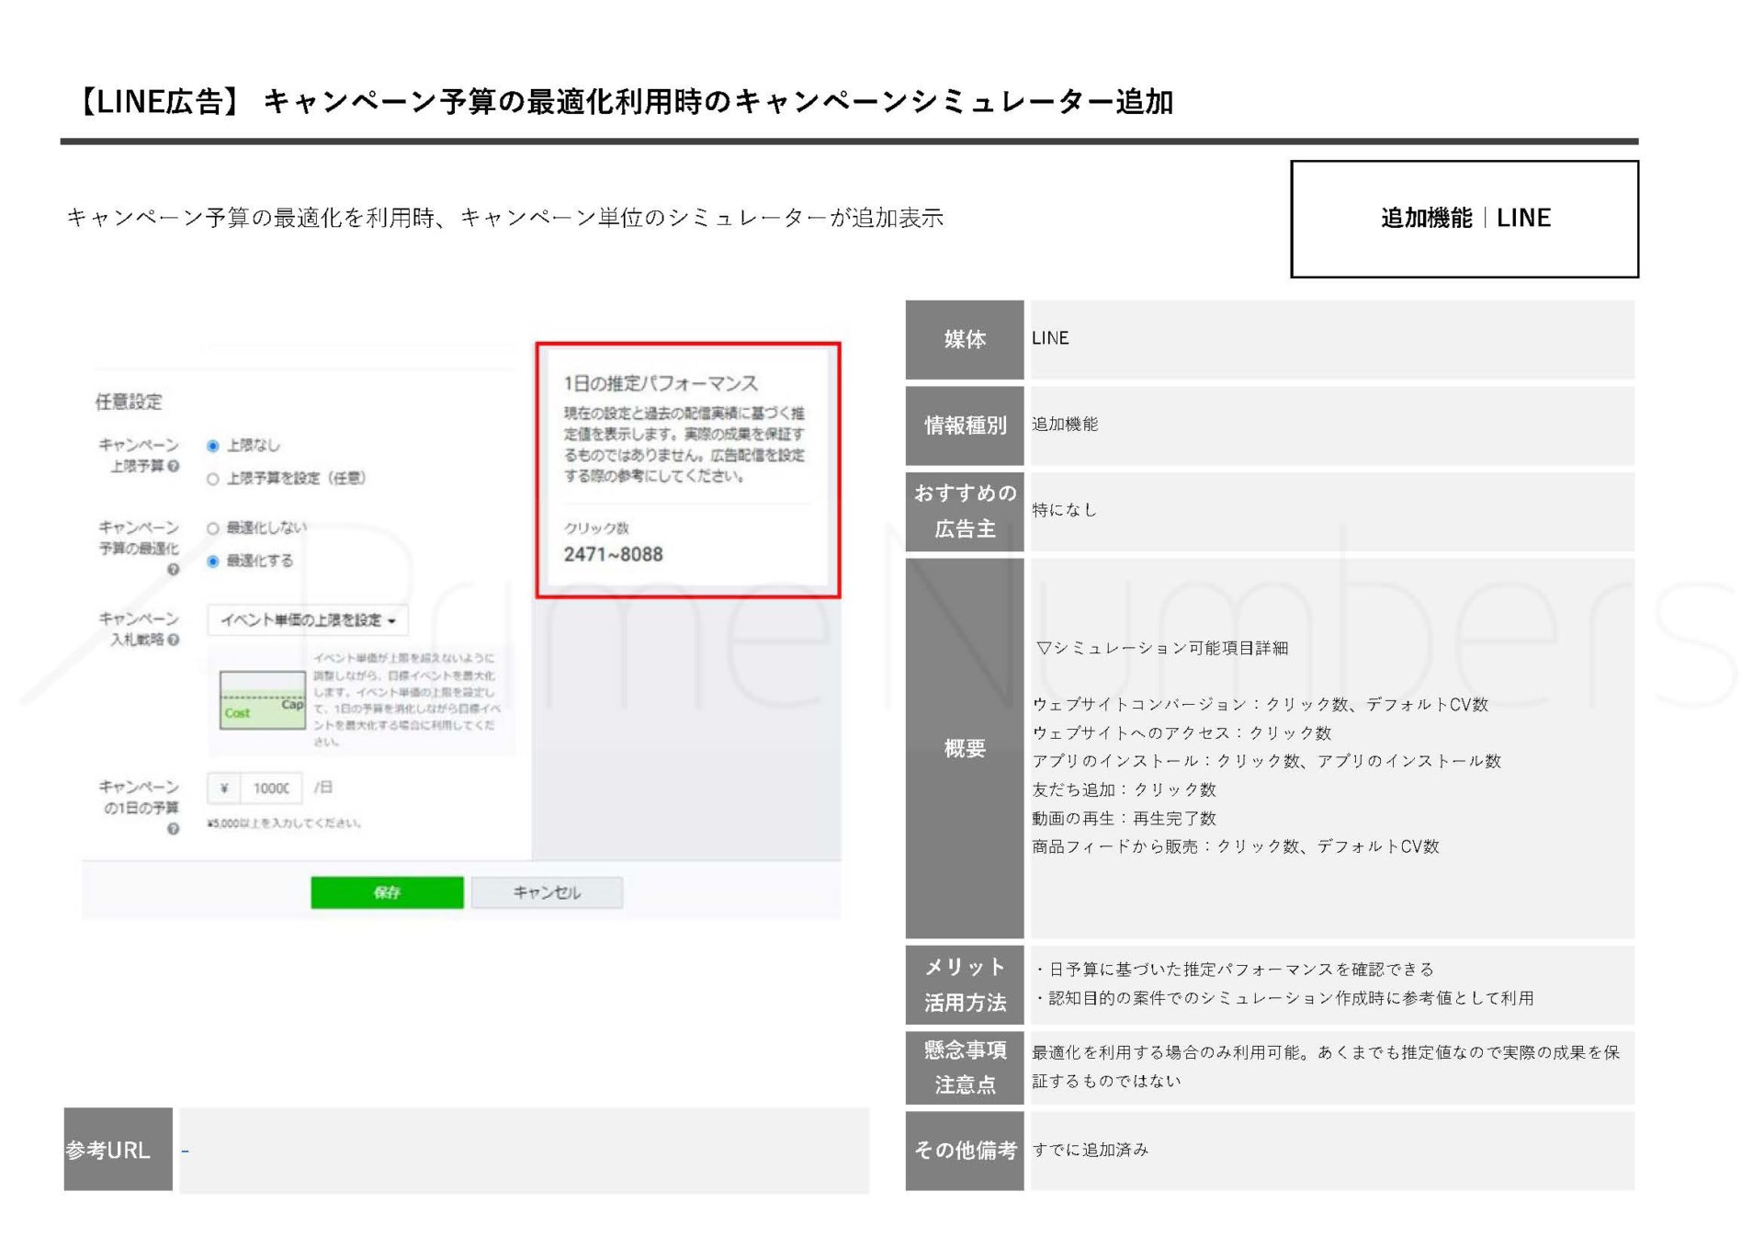
Task: Click the 情報種別 row header cell
Action: pos(965,425)
